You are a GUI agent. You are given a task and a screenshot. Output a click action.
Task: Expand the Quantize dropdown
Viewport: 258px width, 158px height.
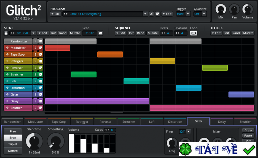200,14
